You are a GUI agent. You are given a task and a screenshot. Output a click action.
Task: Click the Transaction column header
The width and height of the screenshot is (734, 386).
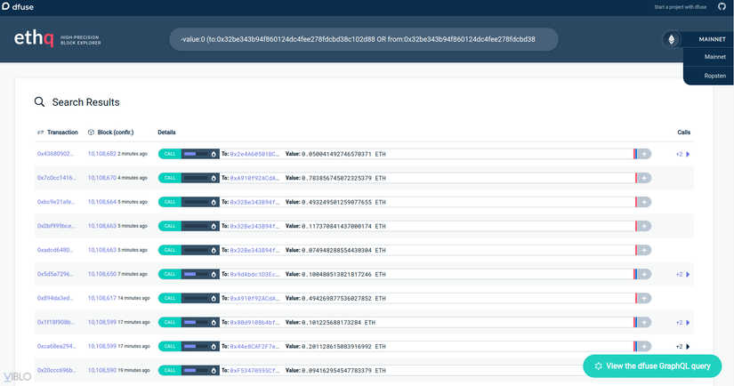point(58,133)
